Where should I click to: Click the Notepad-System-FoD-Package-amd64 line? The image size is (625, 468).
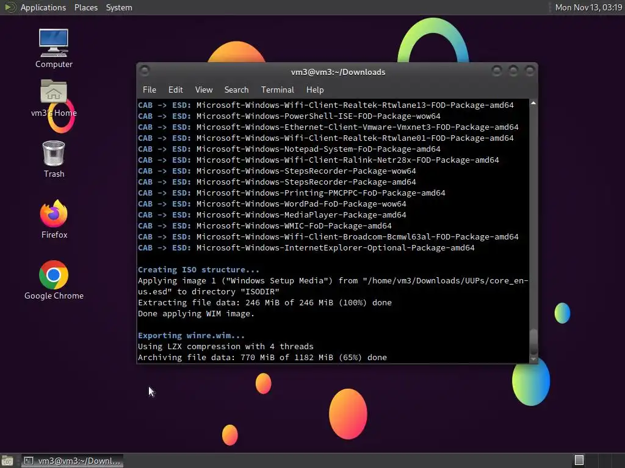click(x=289, y=149)
